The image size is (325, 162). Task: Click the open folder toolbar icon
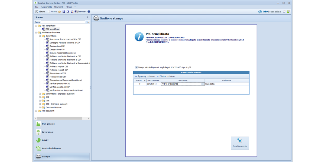pos(60,12)
